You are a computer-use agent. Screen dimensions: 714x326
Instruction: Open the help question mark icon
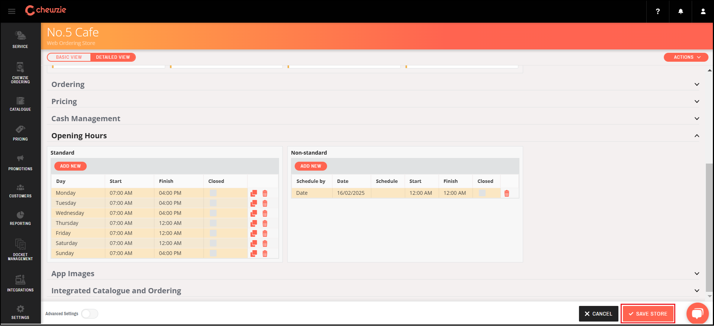pyautogui.click(x=657, y=11)
